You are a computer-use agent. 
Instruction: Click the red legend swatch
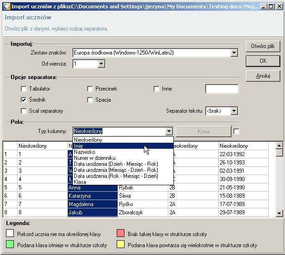click(x=120, y=233)
